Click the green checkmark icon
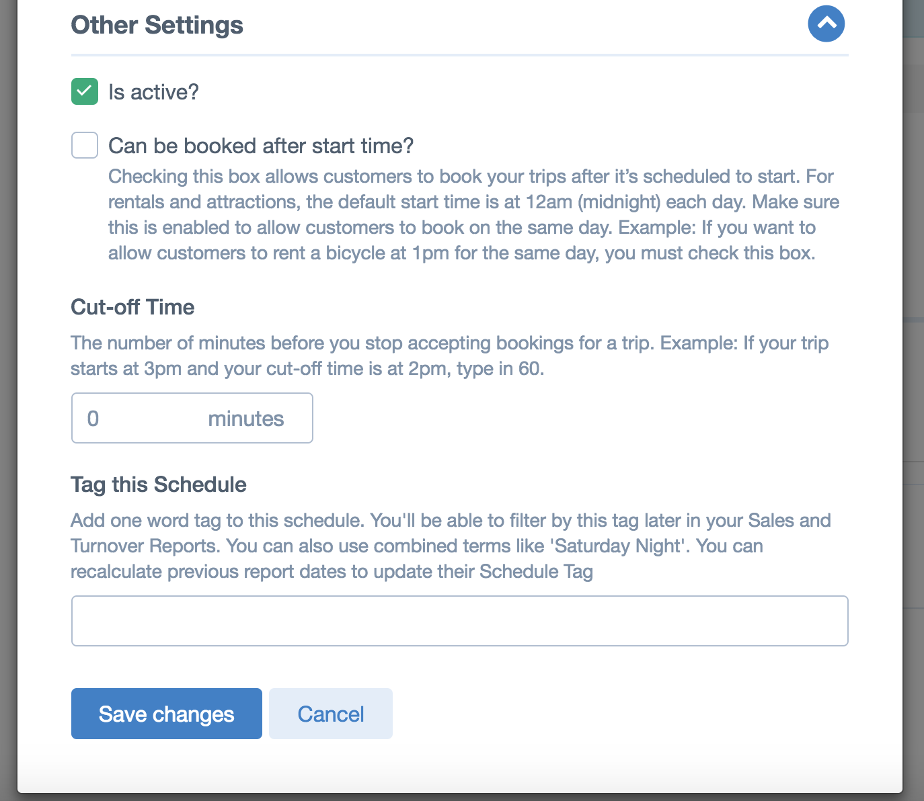This screenshot has height=801, width=924. coord(85,91)
